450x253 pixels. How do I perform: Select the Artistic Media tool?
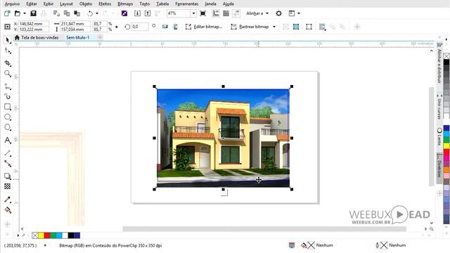click(8, 96)
